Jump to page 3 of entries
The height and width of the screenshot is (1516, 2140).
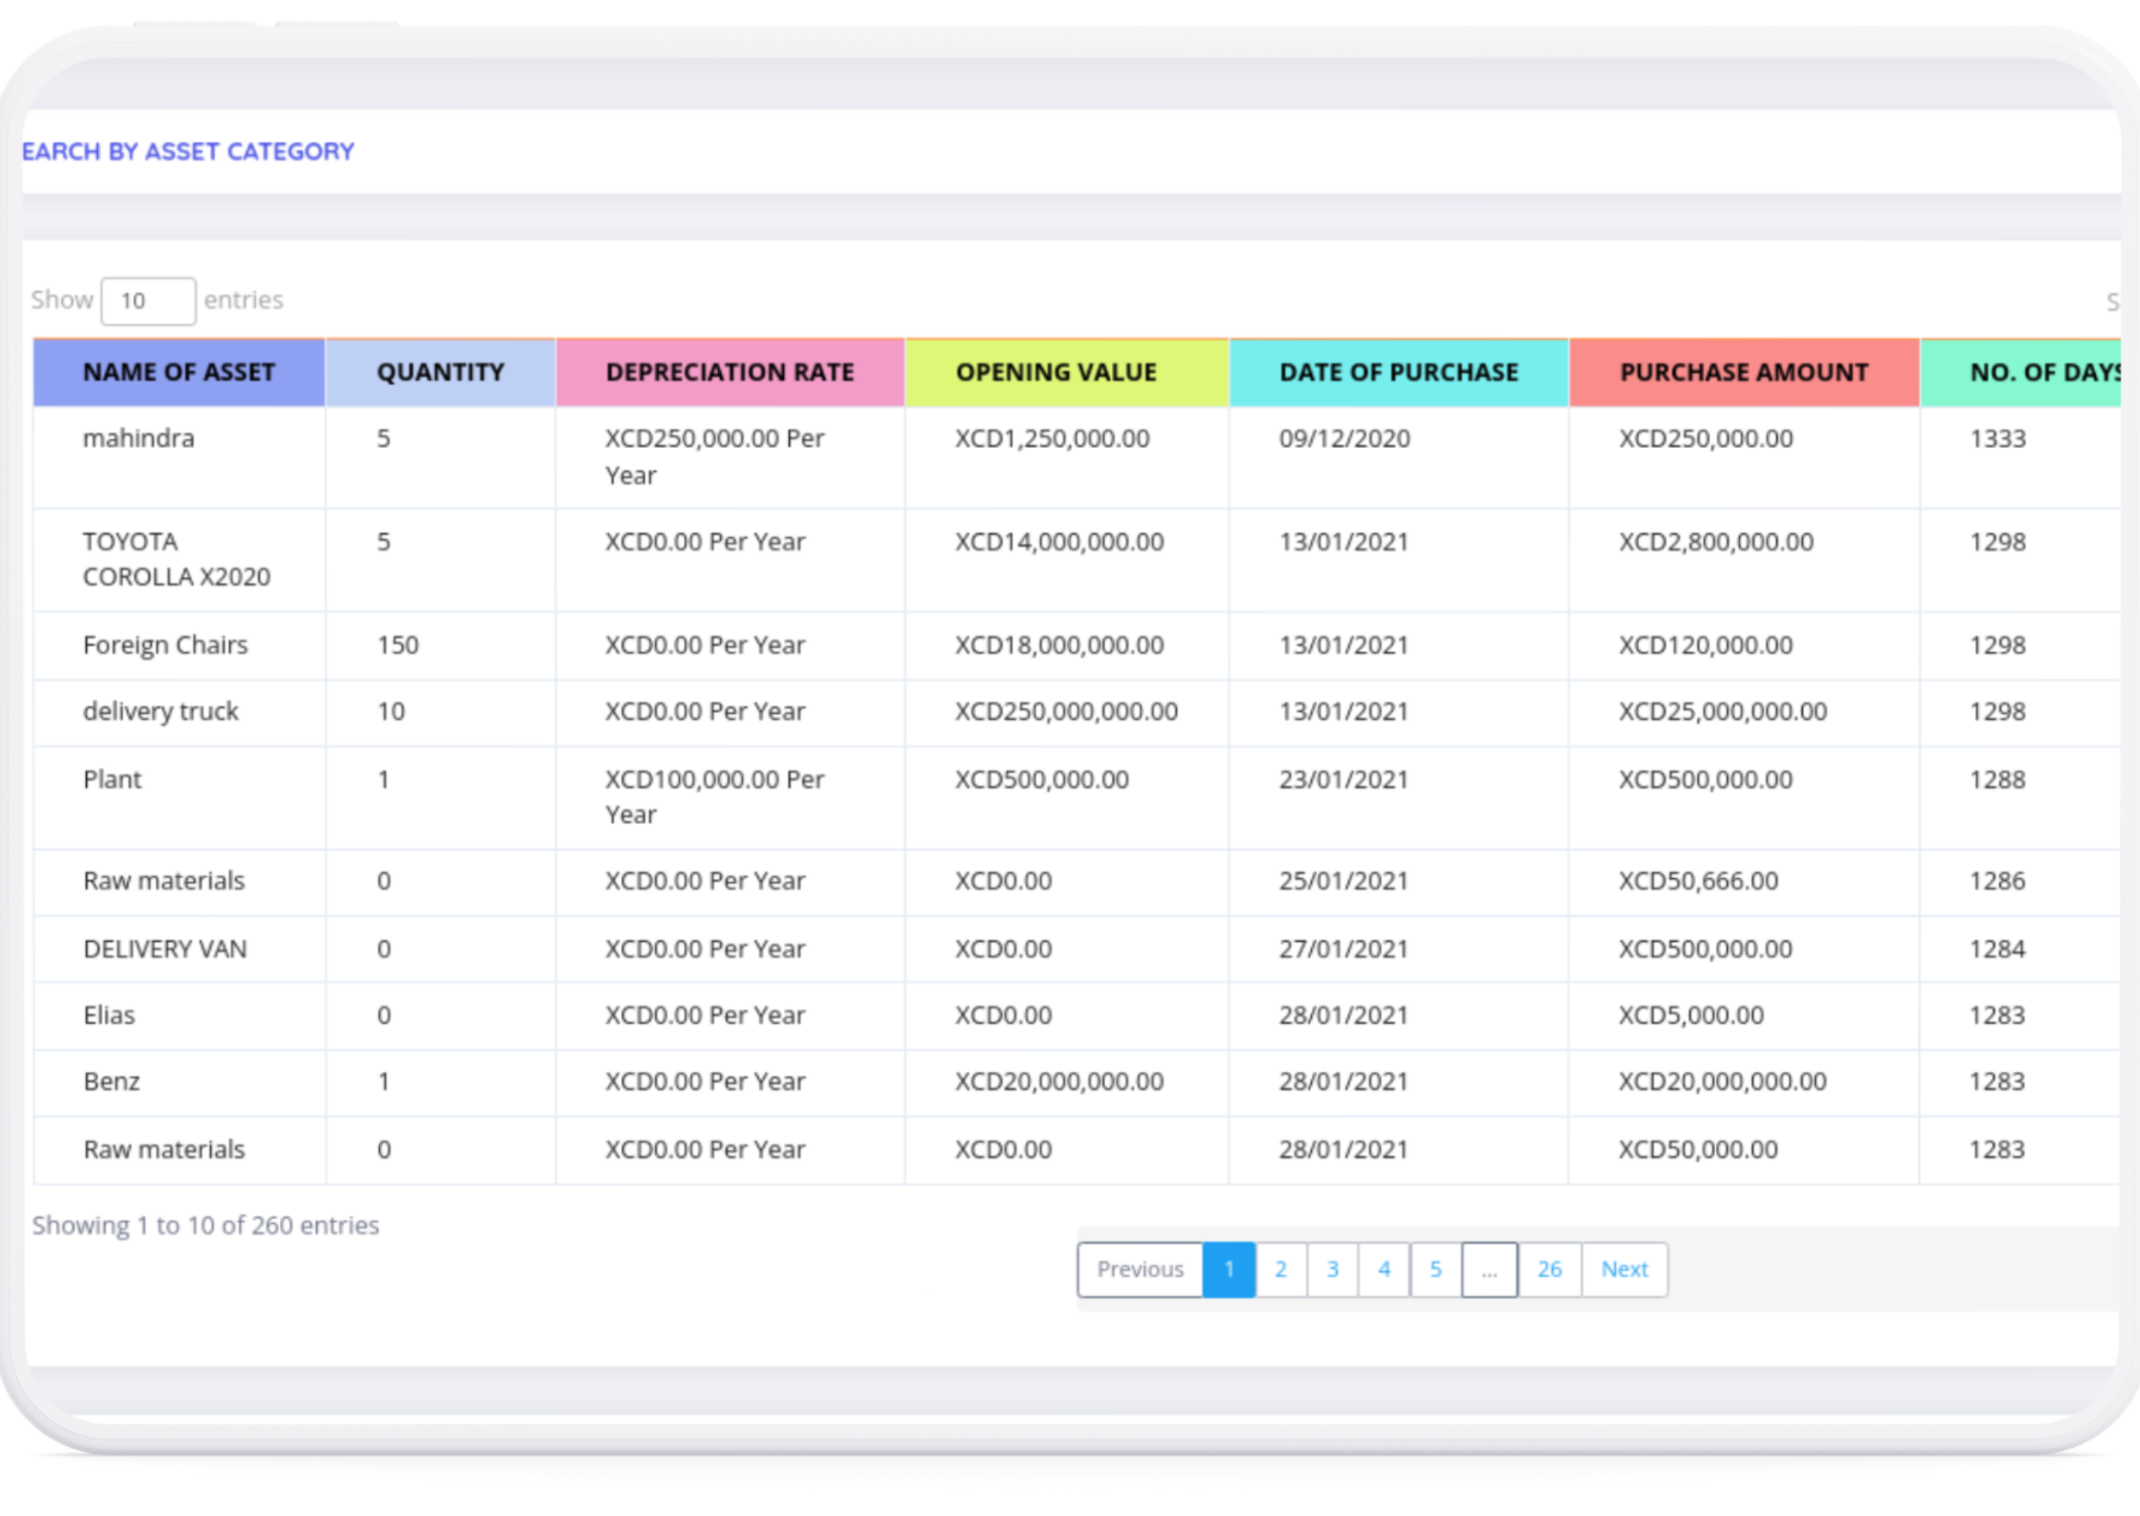1332,1270
